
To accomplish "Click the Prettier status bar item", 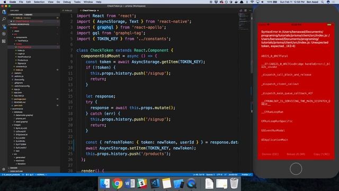I will pyautogui.click(x=246, y=175).
